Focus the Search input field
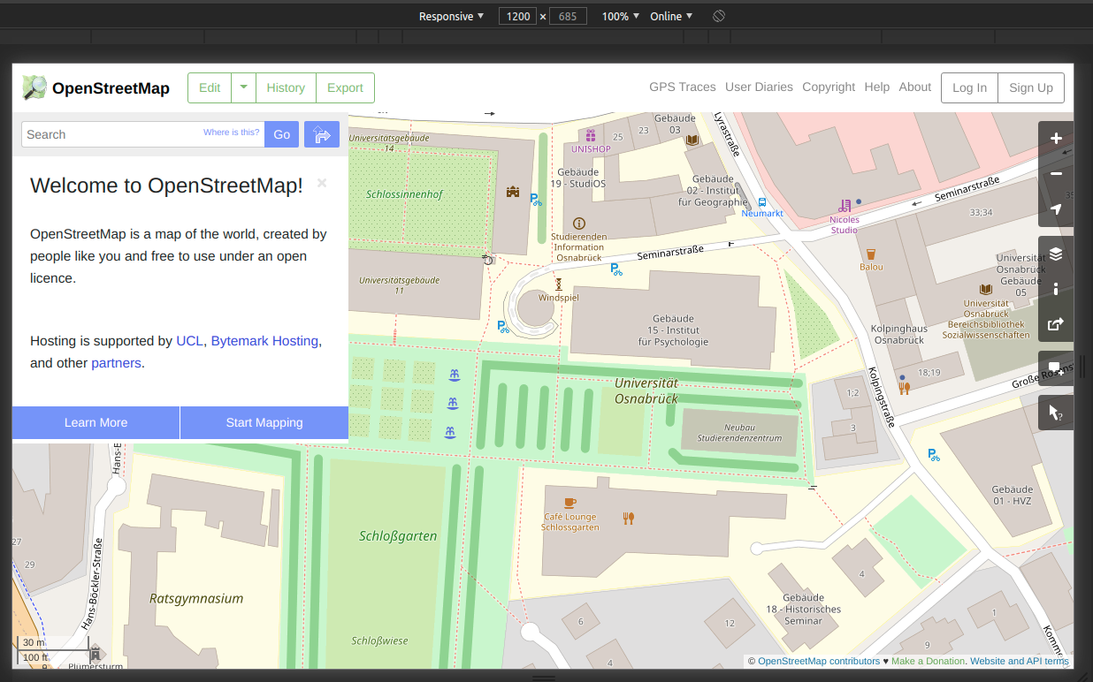Screen dimensions: 1093x682 coord(142,134)
